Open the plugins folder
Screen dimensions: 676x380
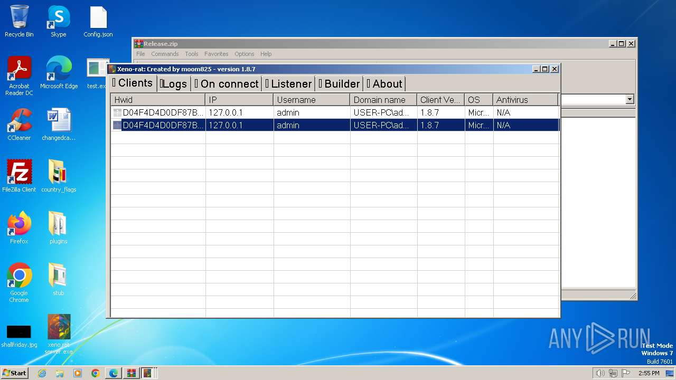[59, 228]
